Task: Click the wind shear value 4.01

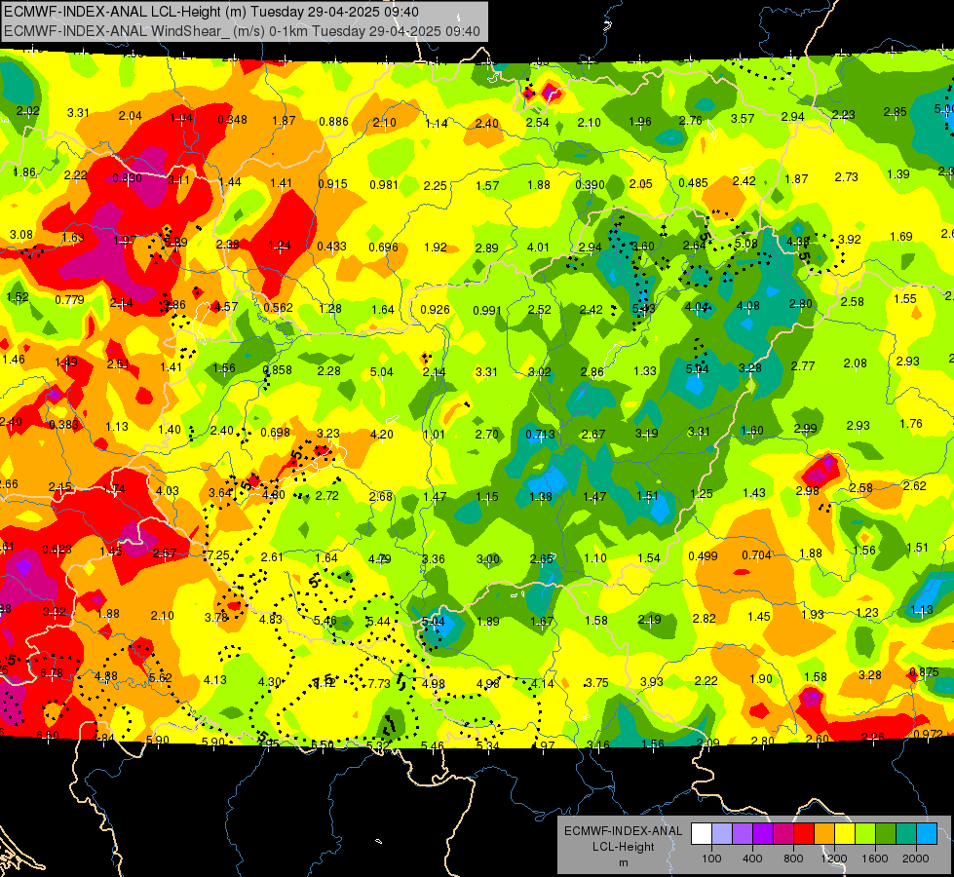Action: point(538,248)
